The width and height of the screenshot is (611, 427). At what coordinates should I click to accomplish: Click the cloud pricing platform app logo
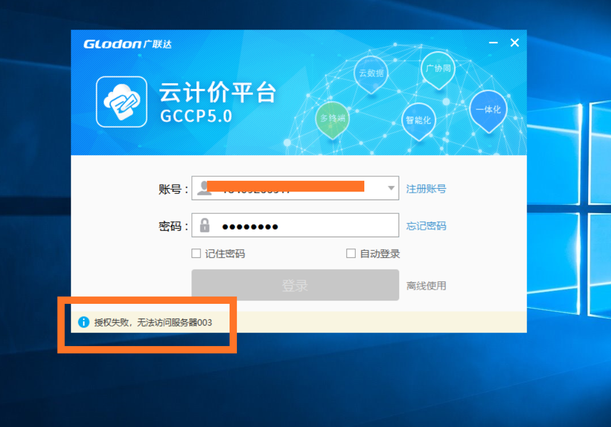[122, 102]
